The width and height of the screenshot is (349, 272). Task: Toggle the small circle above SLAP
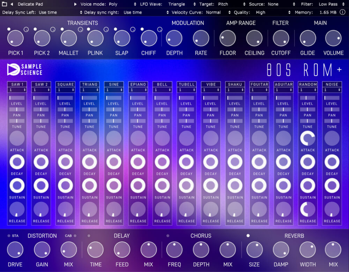(x=115, y=29)
